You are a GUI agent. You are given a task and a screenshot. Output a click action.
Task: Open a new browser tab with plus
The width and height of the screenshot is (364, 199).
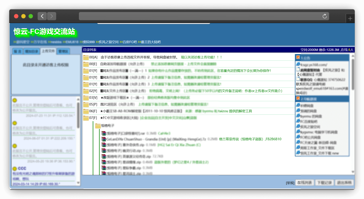(350, 19)
